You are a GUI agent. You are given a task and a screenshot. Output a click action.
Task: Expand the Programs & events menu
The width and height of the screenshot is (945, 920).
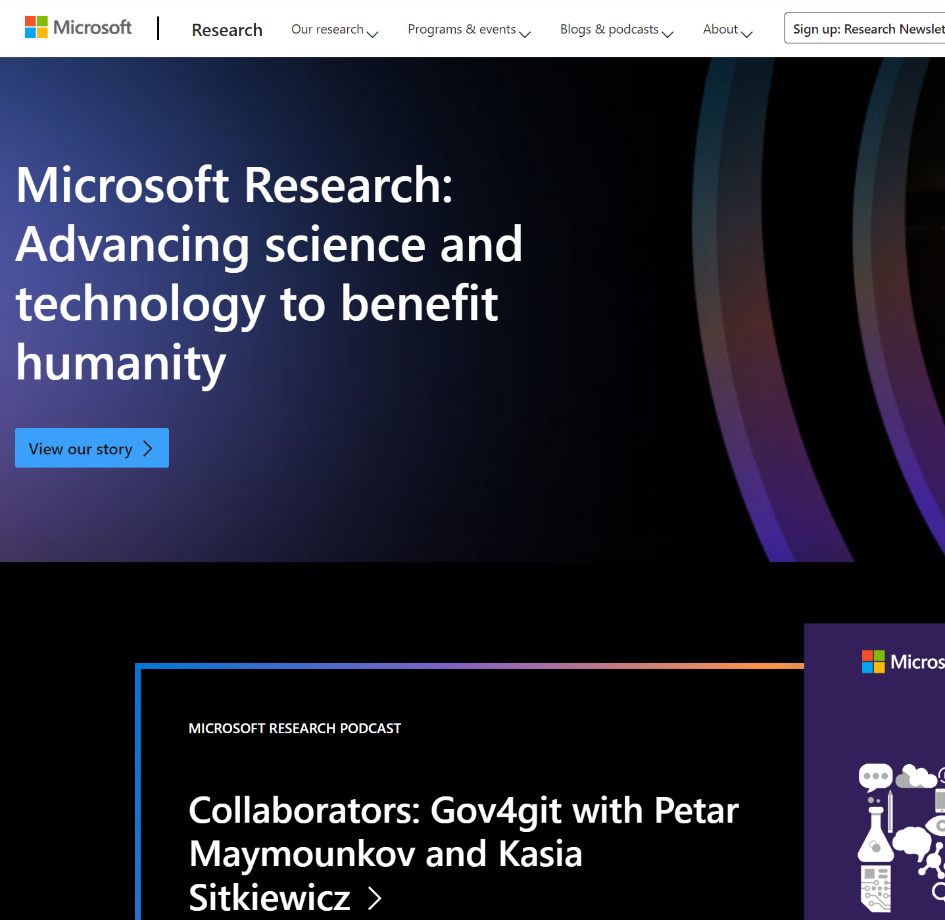tap(469, 30)
